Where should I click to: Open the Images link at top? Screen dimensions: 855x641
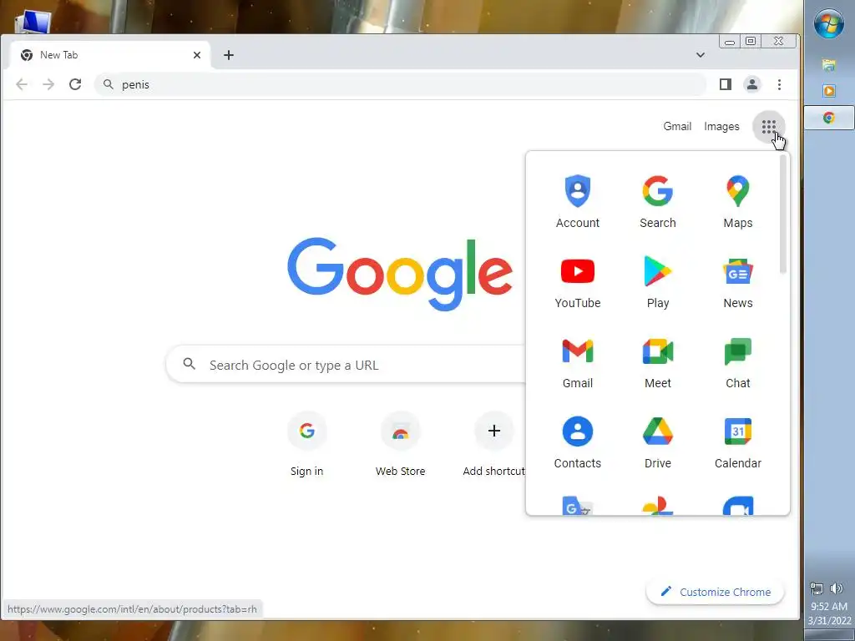721,127
